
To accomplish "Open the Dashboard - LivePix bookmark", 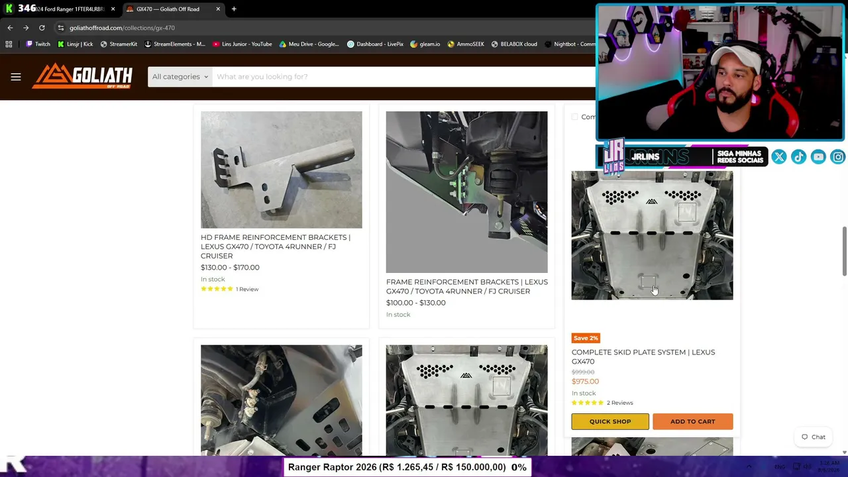I will point(375,44).
